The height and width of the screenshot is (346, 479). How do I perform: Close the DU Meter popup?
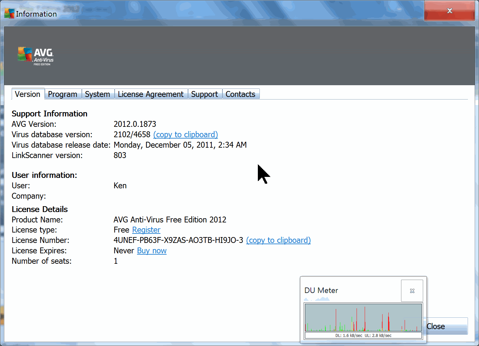(412, 291)
